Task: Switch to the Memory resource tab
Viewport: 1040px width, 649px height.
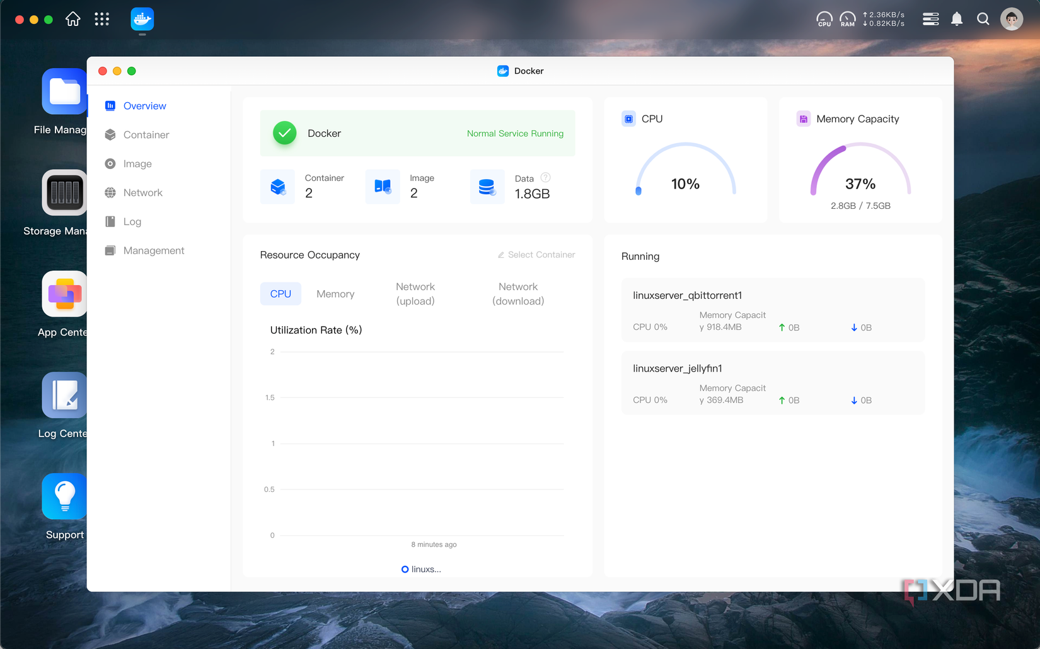Action: coord(335,294)
